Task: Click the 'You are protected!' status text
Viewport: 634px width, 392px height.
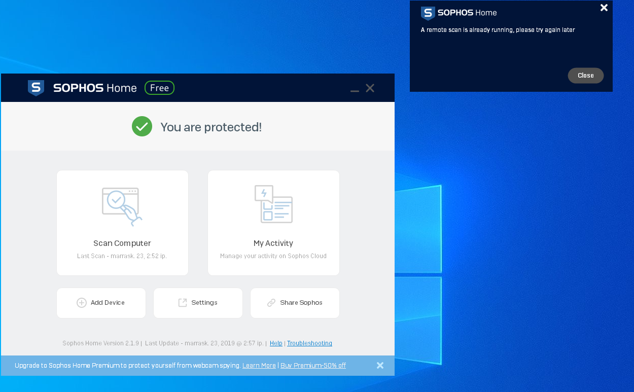Action: pyautogui.click(x=211, y=127)
